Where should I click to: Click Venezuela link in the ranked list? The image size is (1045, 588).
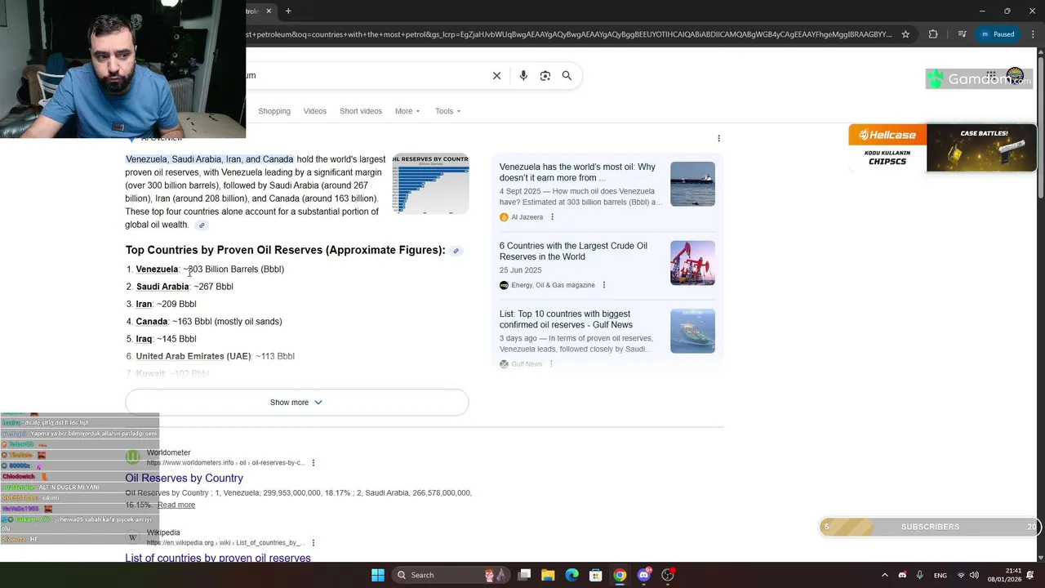tap(157, 269)
